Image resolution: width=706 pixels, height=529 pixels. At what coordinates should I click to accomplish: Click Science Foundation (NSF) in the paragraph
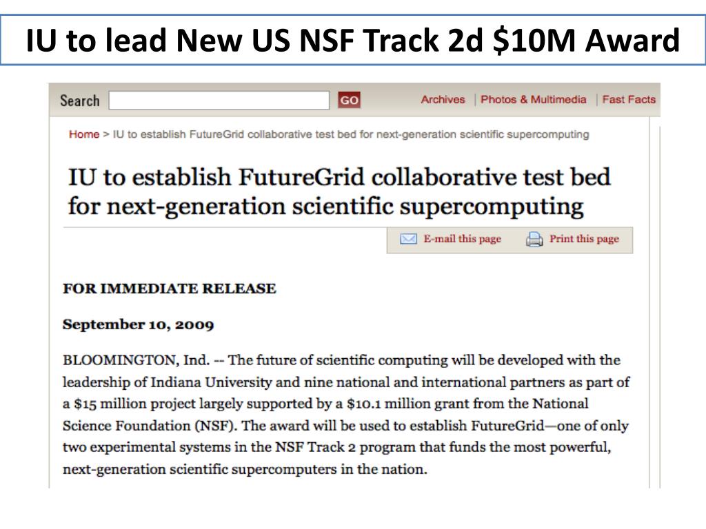pos(150,426)
